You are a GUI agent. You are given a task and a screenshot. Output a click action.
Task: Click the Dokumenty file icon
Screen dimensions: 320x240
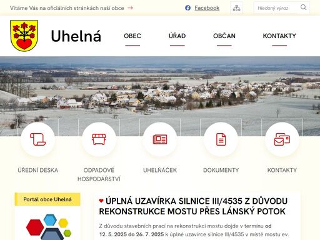221,139
